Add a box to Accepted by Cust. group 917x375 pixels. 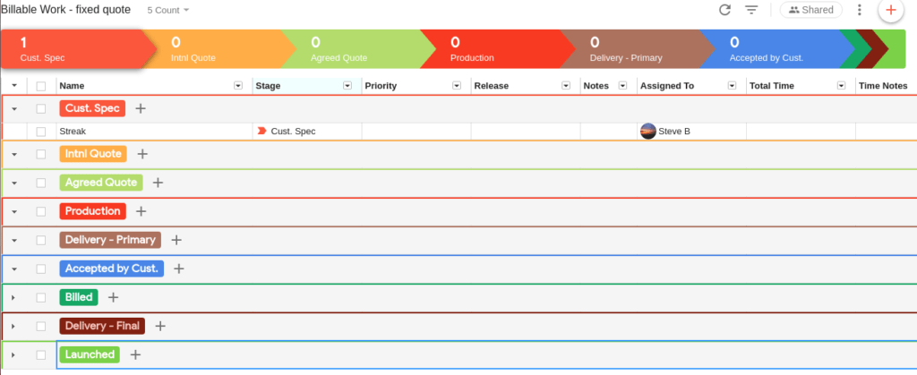click(x=179, y=268)
